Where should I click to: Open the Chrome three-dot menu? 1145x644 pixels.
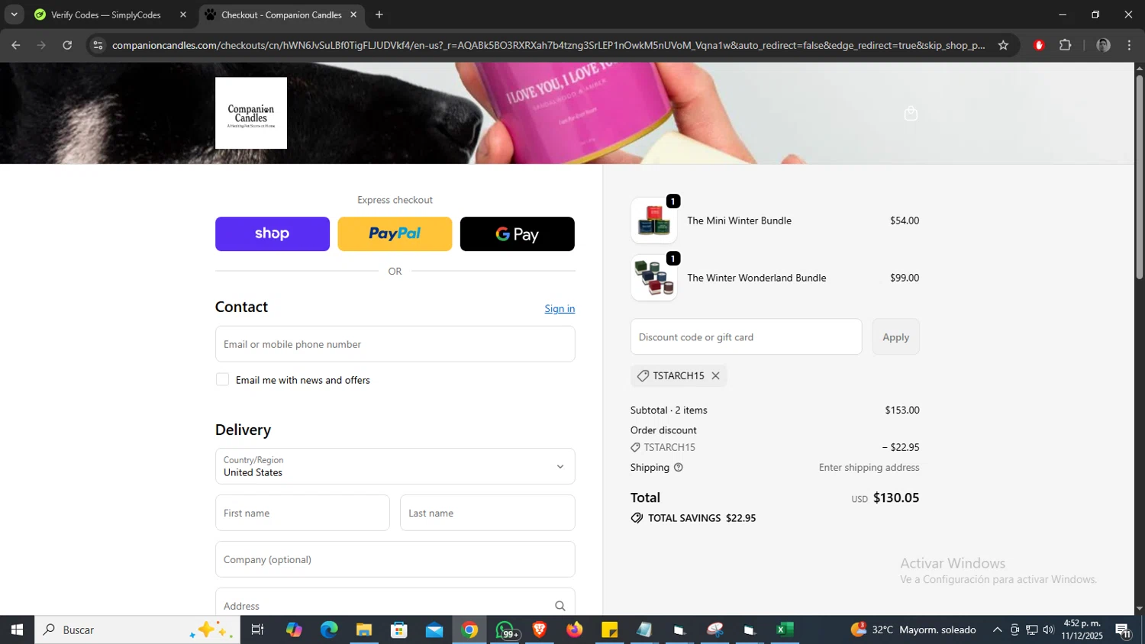[x=1129, y=45]
